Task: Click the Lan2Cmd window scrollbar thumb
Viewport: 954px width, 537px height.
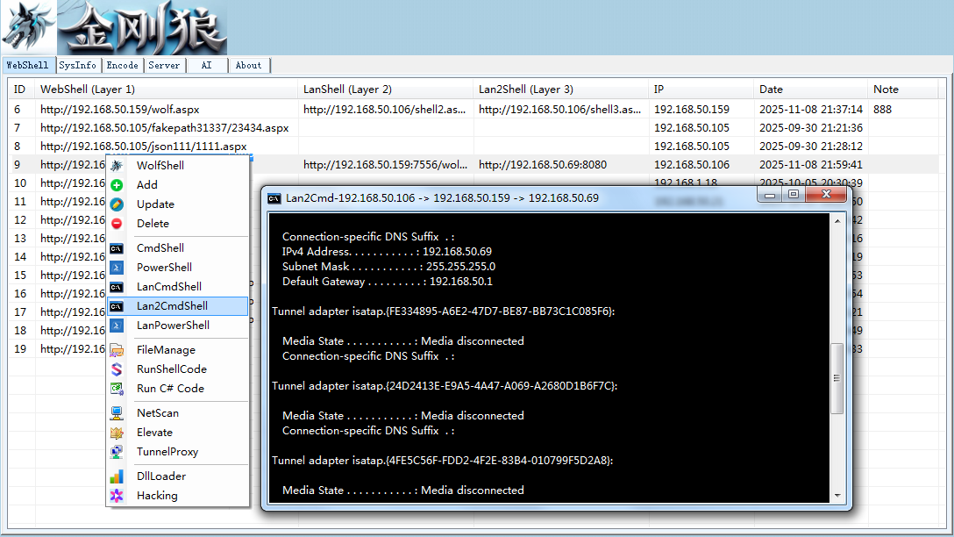Action: tap(837, 379)
